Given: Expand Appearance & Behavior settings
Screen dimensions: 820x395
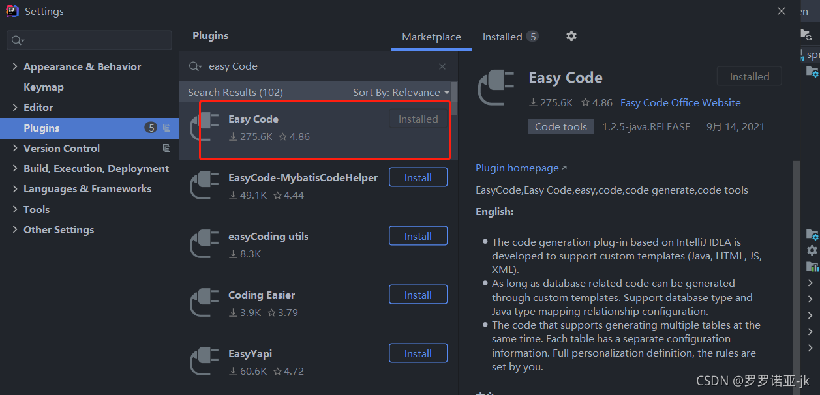Looking at the screenshot, I should click(x=15, y=66).
